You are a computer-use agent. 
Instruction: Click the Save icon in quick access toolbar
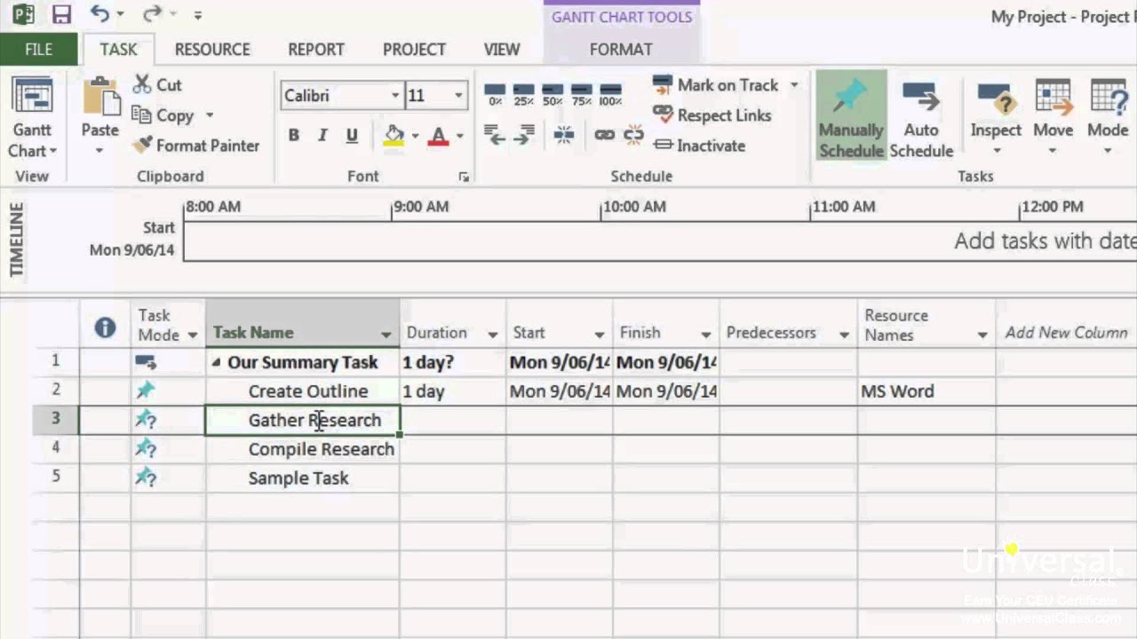coord(61,14)
